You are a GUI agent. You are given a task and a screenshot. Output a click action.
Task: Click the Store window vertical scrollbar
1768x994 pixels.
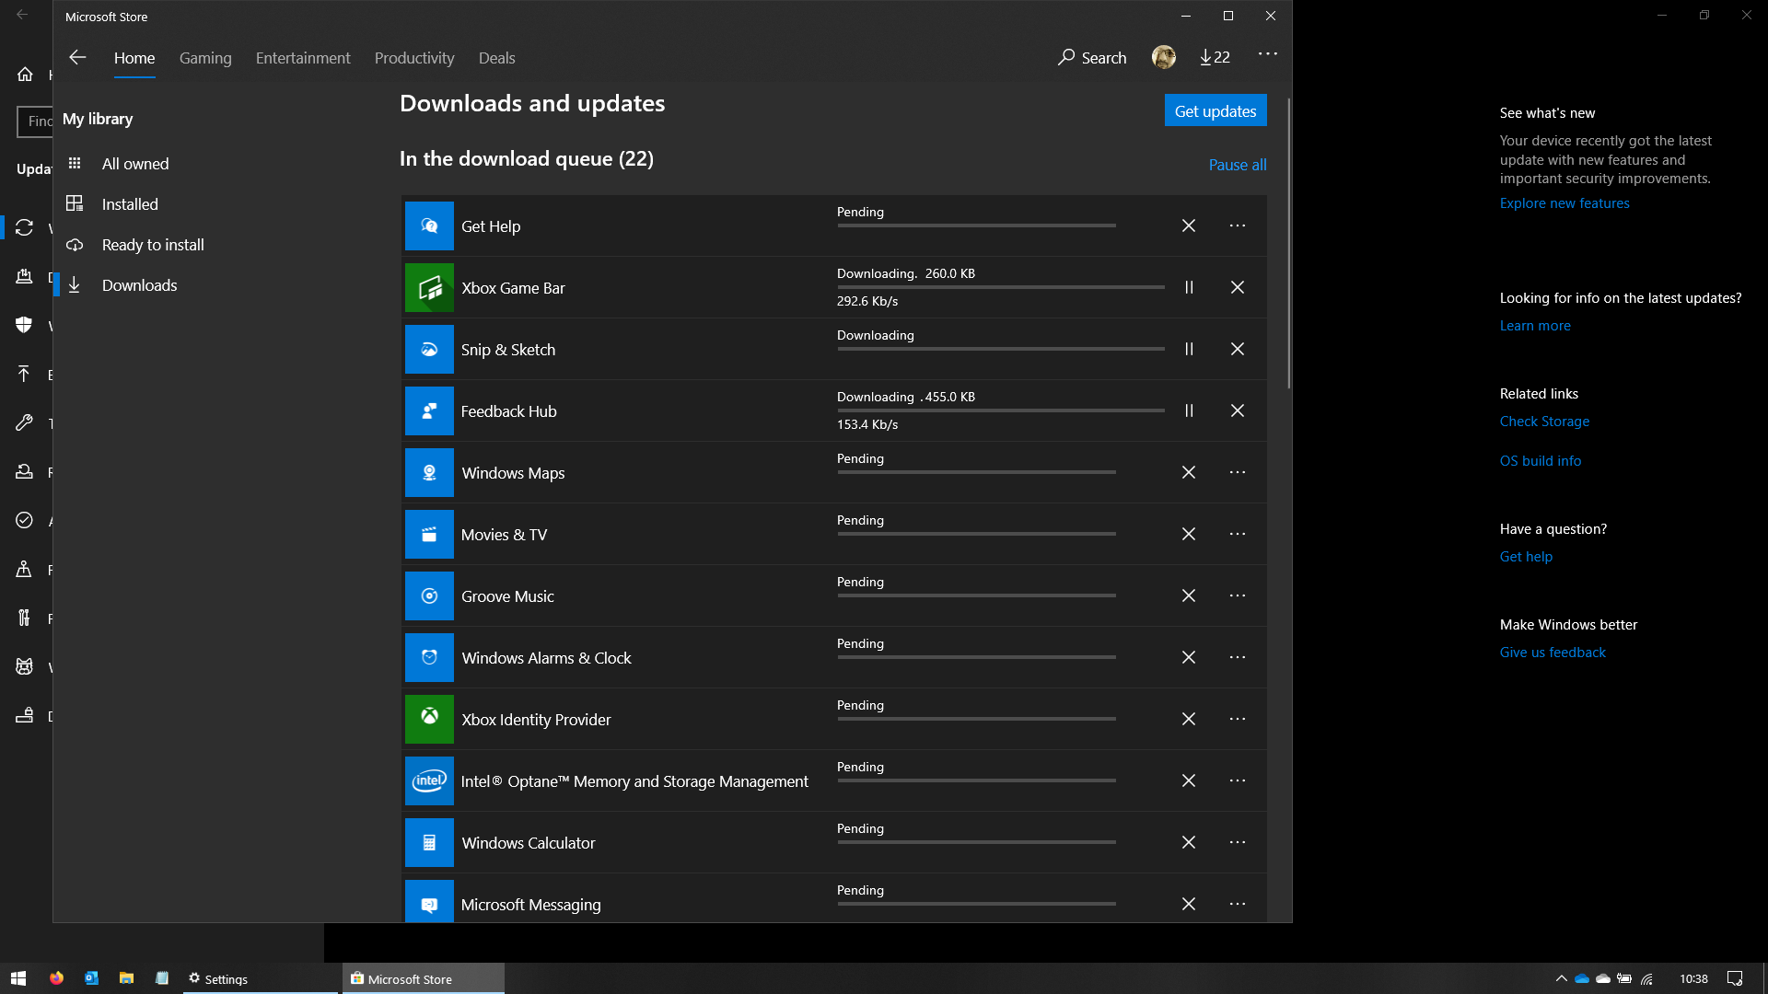click(x=1288, y=244)
